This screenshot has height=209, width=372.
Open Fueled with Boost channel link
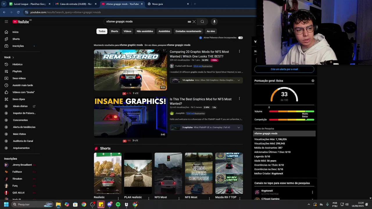pyautogui.click(x=183, y=66)
